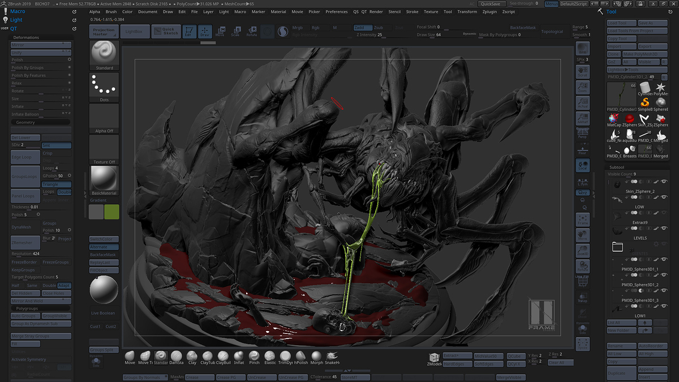Screen dimensions: 679x382
Task: Activate the Zoom canvas tool
Action: 582,87
